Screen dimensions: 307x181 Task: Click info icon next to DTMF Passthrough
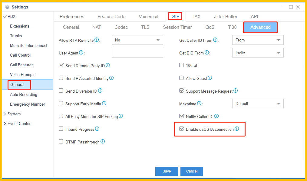coord(103,141)
